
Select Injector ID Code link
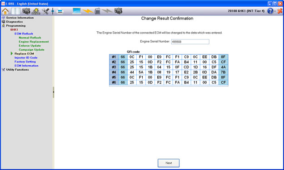pos(26,58)
